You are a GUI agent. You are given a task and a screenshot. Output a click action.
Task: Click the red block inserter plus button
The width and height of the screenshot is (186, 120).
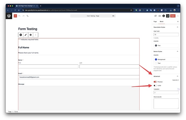click(x=15, y=16)
